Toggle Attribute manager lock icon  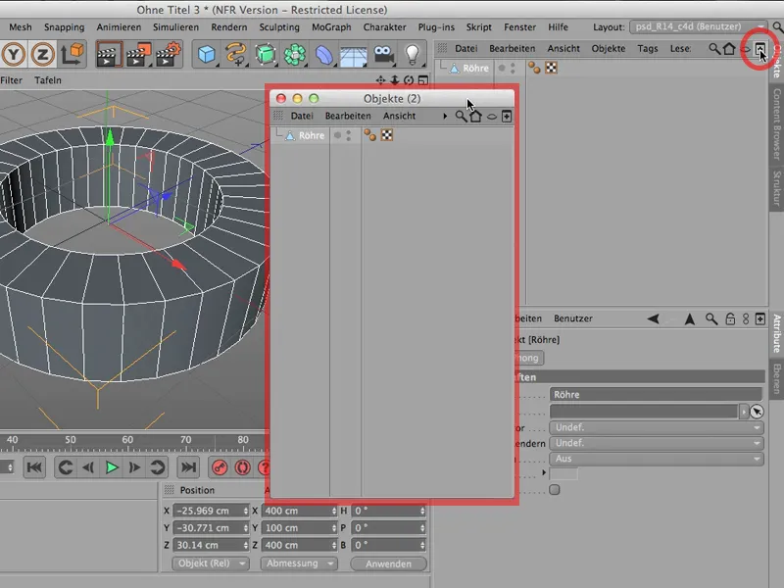730,318
